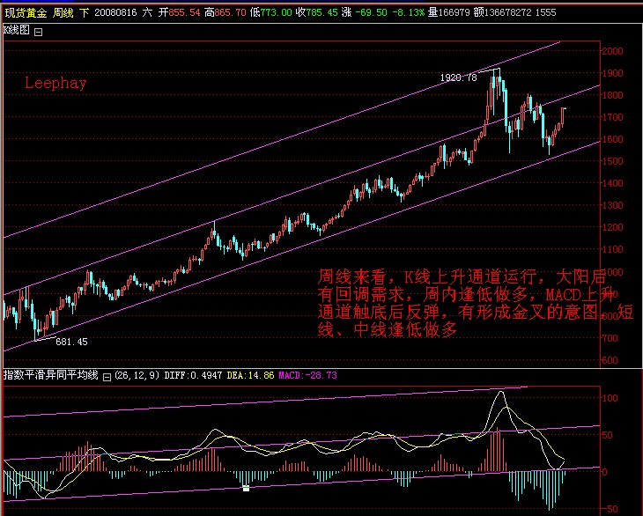This screenshot has width=643, height=516.
Task: Click the MACD:-28.73 readout
Action: point(308,375)
